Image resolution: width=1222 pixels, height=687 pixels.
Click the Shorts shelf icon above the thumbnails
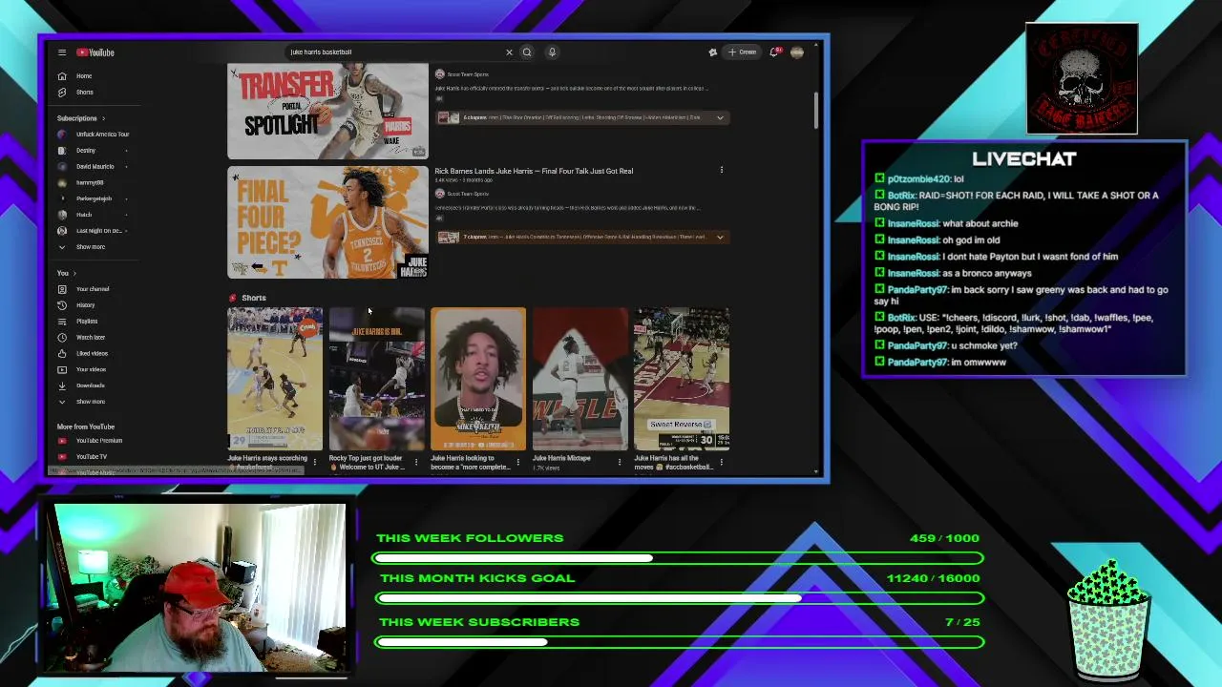click(x=233, y=298)
